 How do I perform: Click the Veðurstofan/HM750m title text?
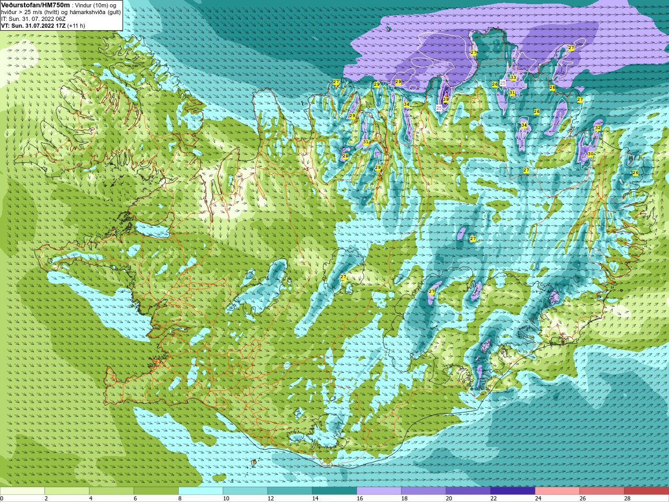[36, 5]
